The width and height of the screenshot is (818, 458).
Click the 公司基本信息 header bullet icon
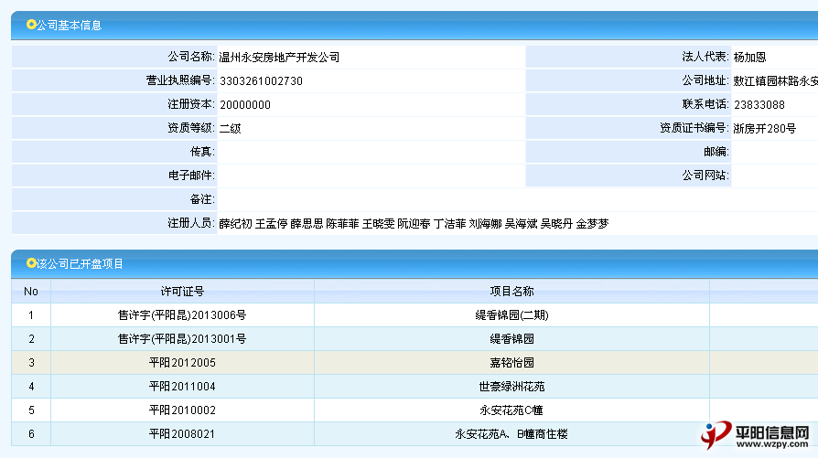31,25
